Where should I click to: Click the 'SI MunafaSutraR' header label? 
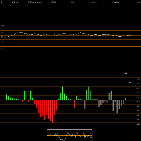[35, 2]
